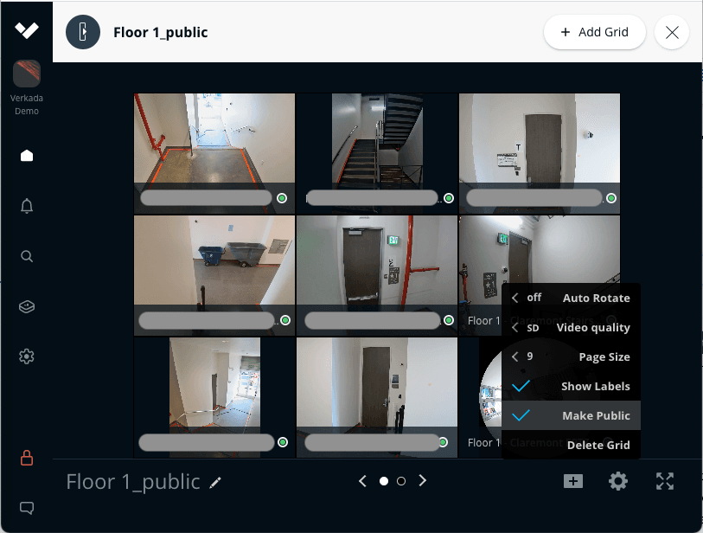703x533 pixels.
Task: Click the red lock icon
Action: click(27, 457)
